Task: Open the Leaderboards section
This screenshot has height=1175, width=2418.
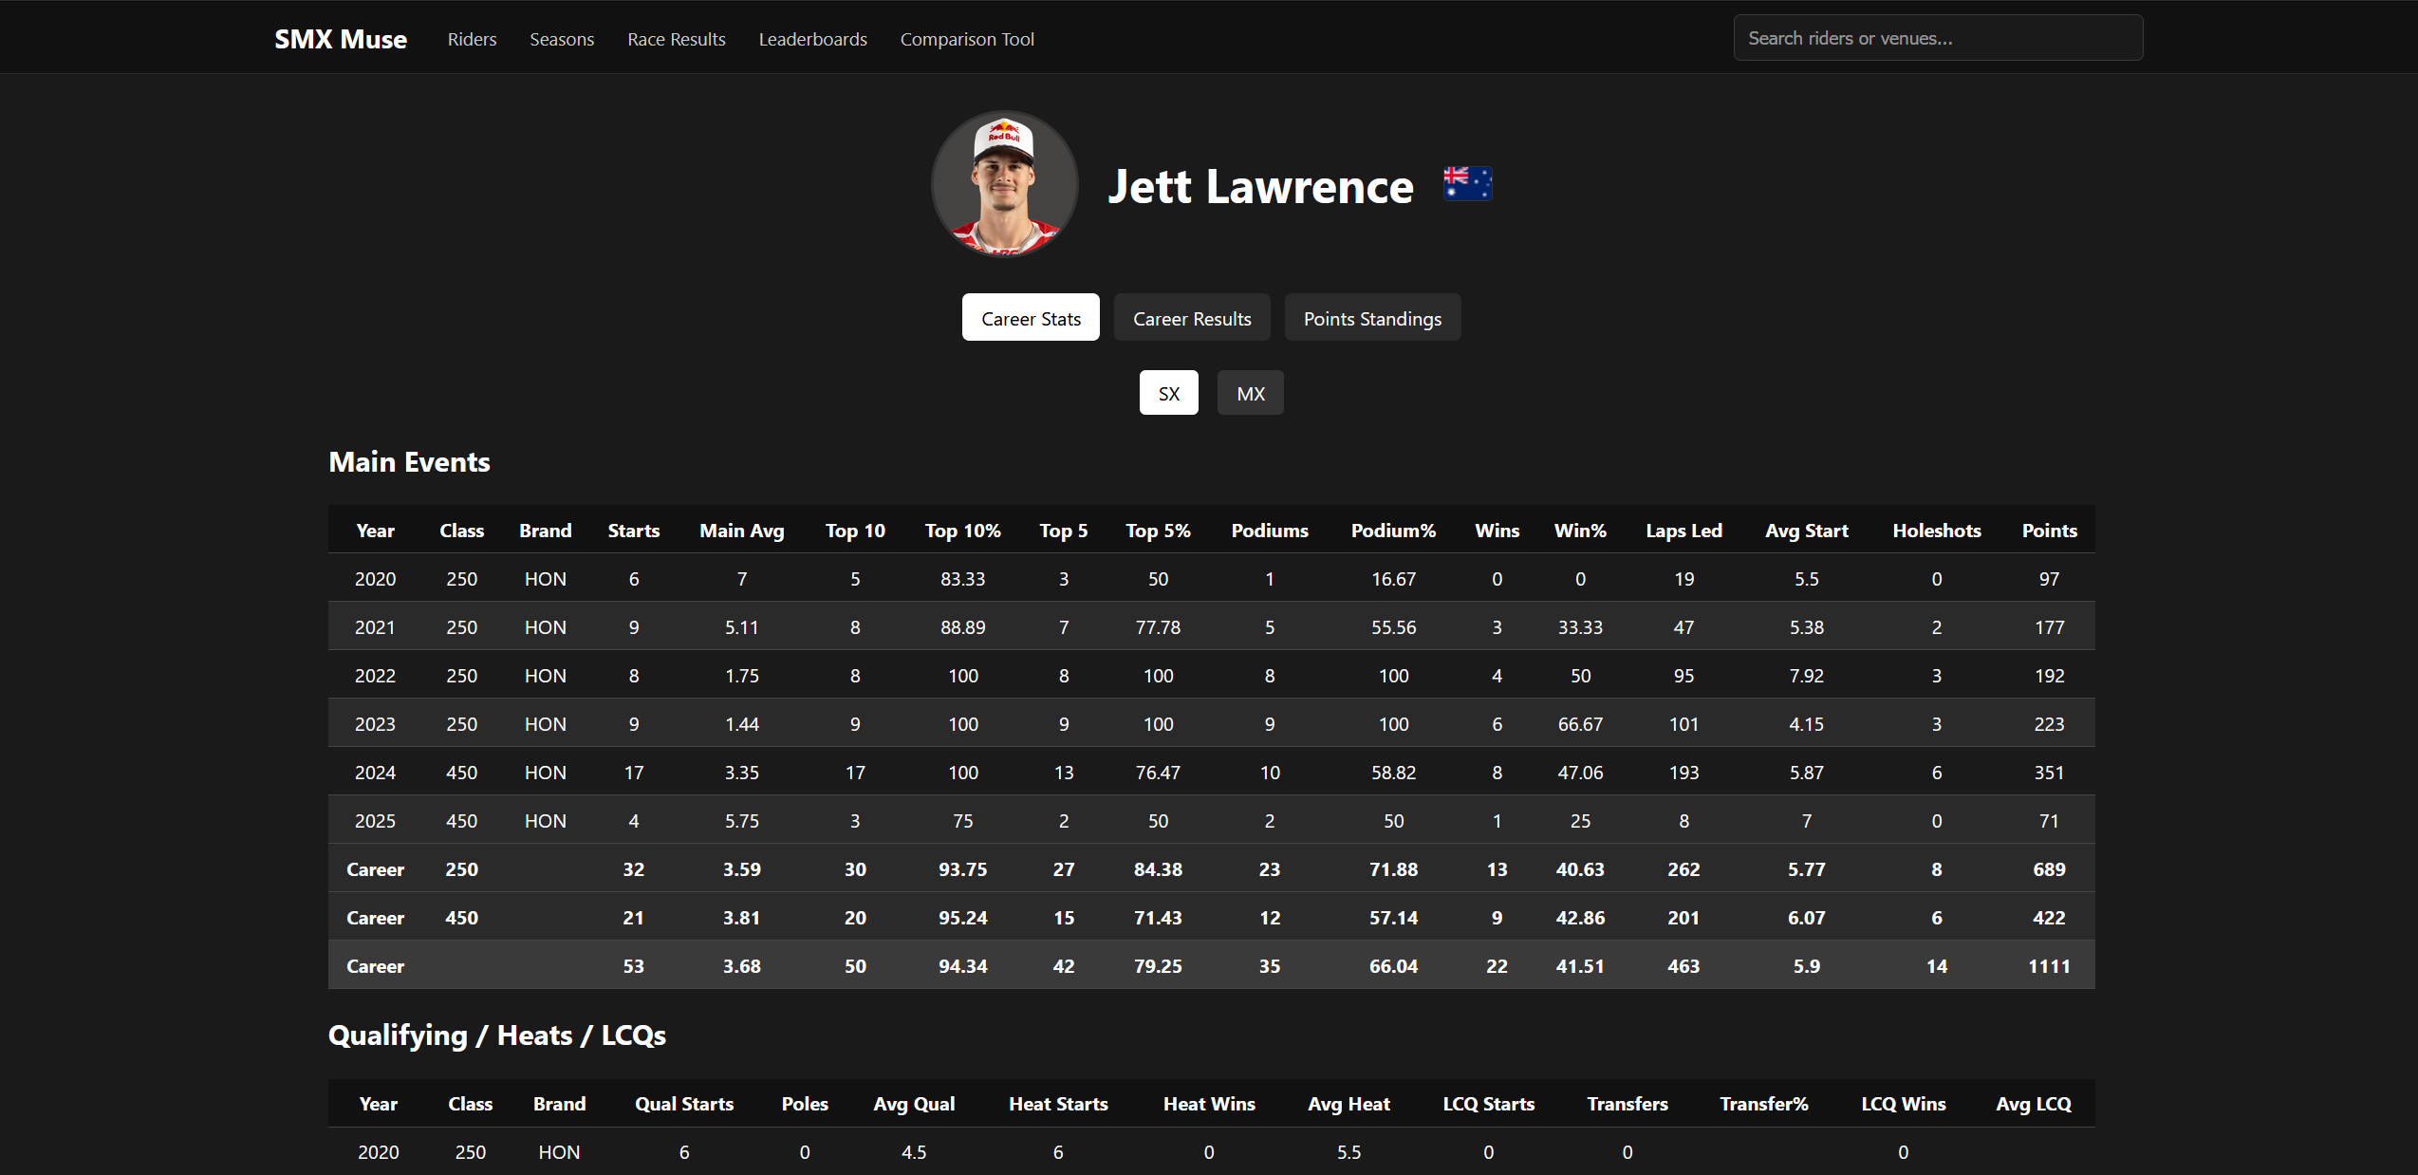Action: pos(812,39)
